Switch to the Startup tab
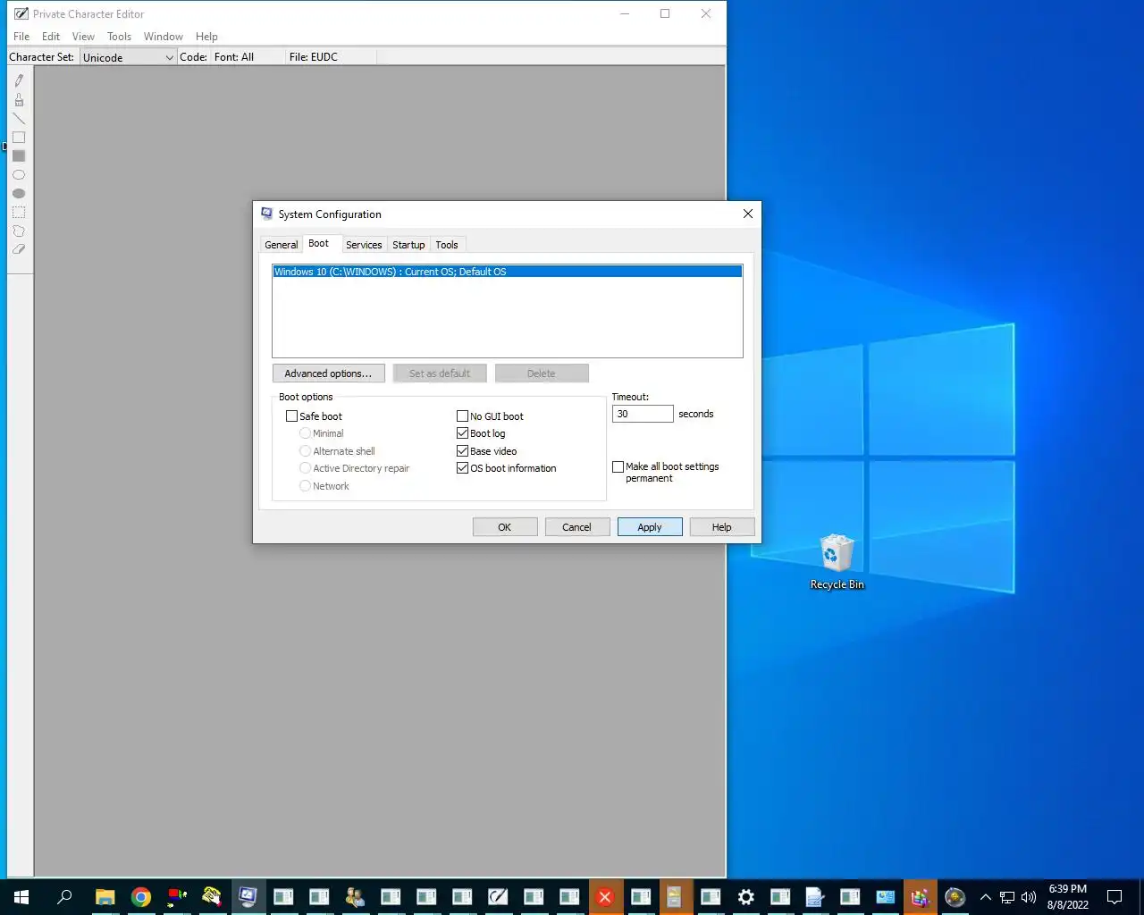Screen dimensions: 1144x915 pos(408,245)
